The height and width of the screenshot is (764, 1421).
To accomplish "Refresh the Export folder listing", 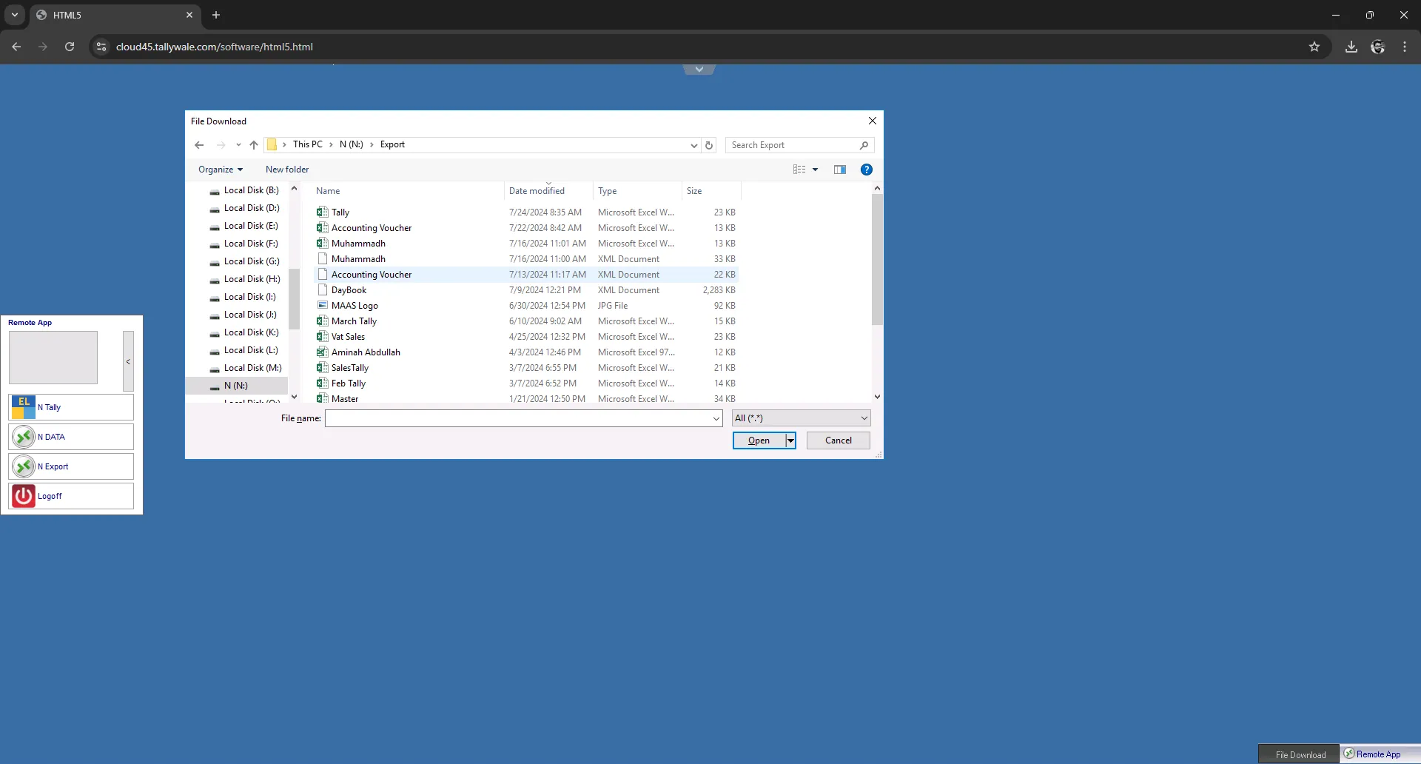I will 709,145.
